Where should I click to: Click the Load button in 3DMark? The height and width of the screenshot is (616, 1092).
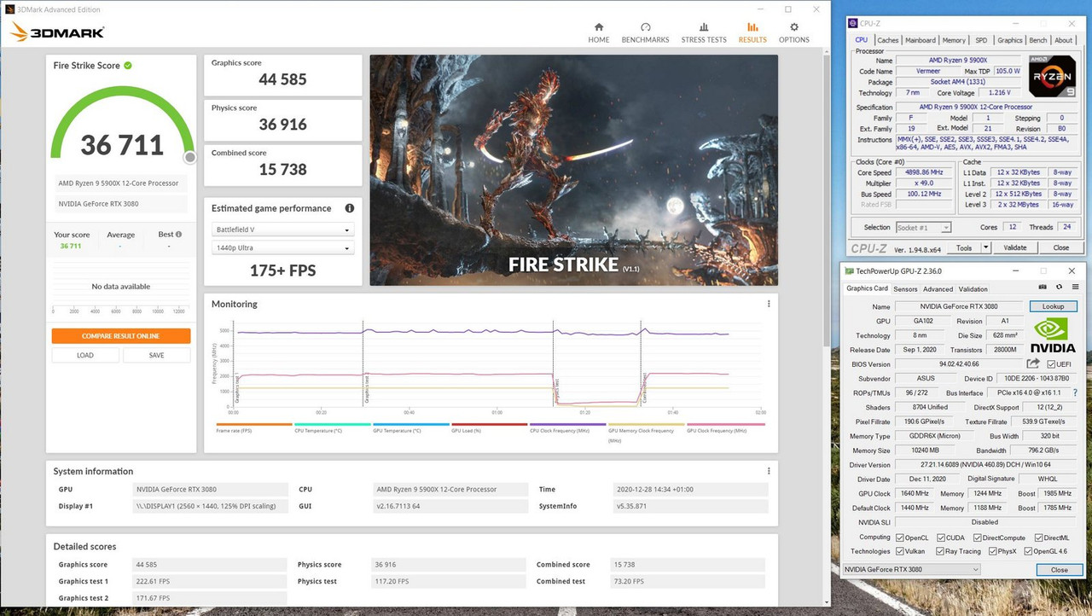(x=85, y=355)
